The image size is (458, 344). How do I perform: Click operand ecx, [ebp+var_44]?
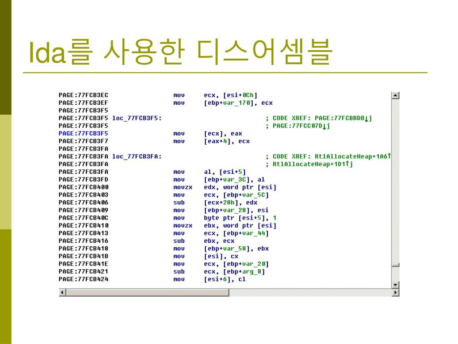click(236, 233)
